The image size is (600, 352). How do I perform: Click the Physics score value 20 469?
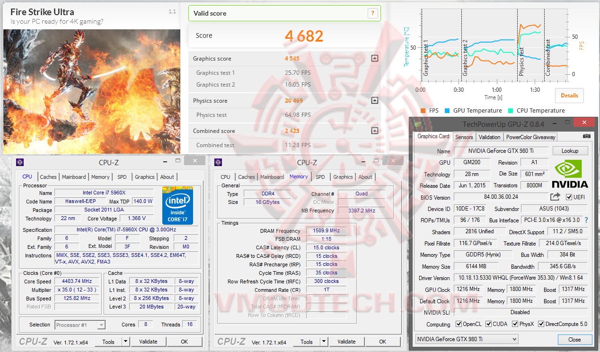coord(293,100)
